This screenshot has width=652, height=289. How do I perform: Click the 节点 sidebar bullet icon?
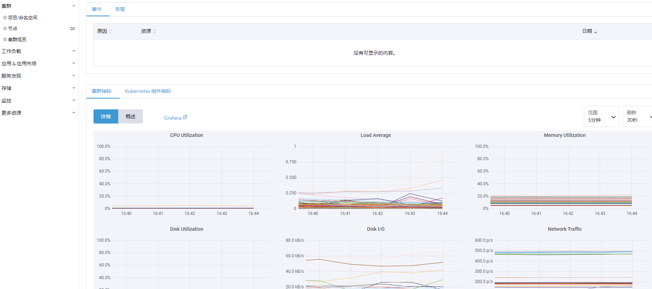click(5, 28)
